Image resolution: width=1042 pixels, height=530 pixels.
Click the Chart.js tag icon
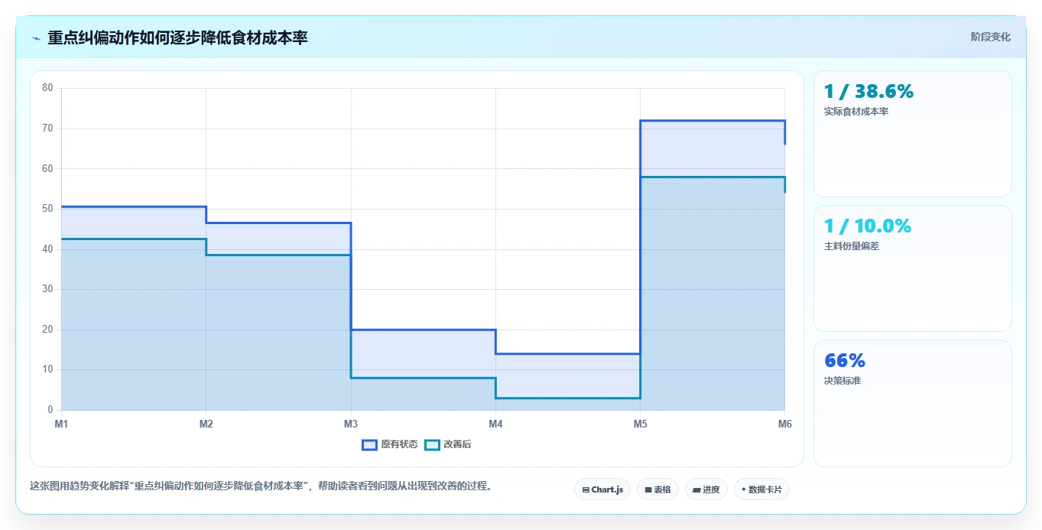586,489
